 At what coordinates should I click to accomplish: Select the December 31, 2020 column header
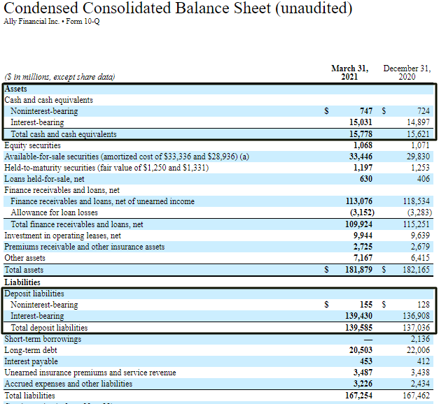(405, 72)
